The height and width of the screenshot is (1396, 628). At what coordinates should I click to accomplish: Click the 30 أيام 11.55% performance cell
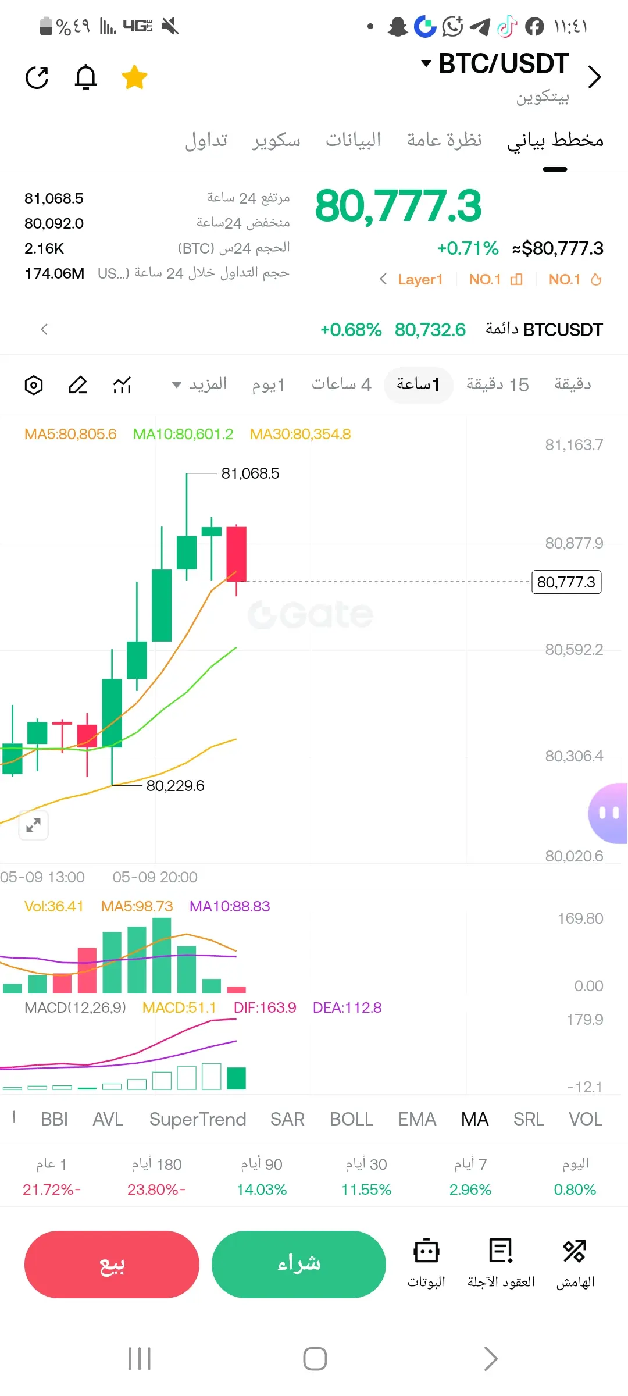click(366, 1177)
